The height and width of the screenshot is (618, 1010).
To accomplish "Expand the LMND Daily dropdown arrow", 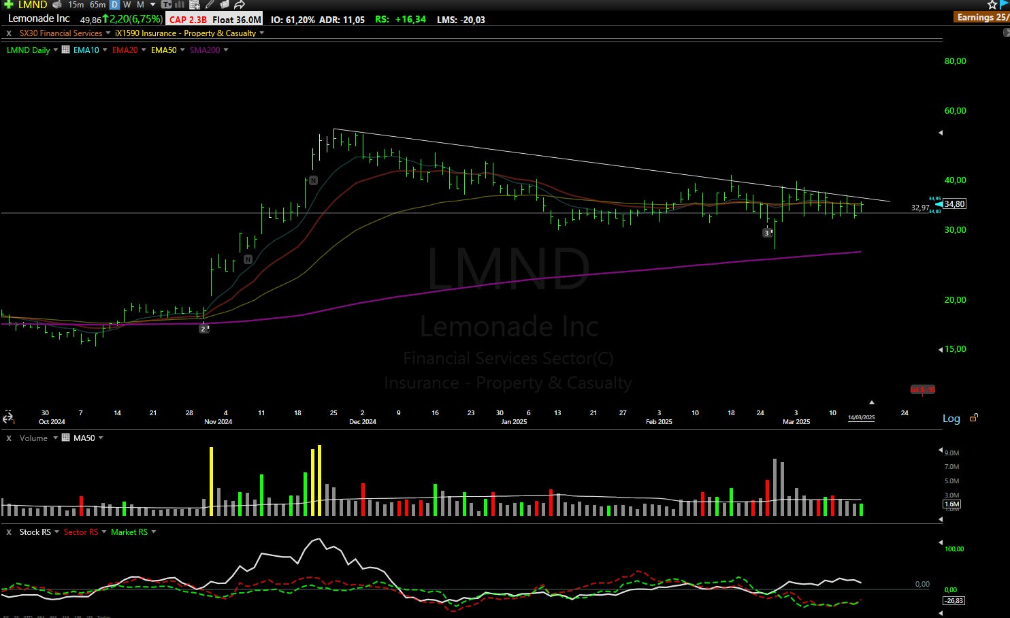I will coord(56,50).
